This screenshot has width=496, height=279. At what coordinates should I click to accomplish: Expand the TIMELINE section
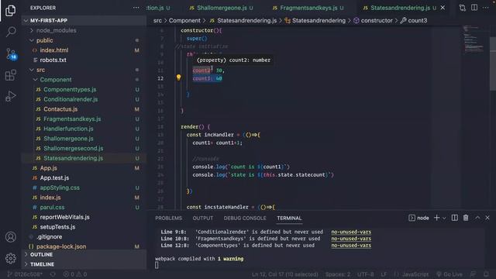(x=42, y=264)
